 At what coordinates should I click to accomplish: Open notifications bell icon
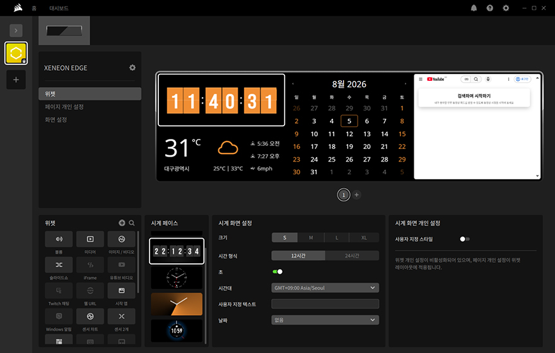[474, 8]
